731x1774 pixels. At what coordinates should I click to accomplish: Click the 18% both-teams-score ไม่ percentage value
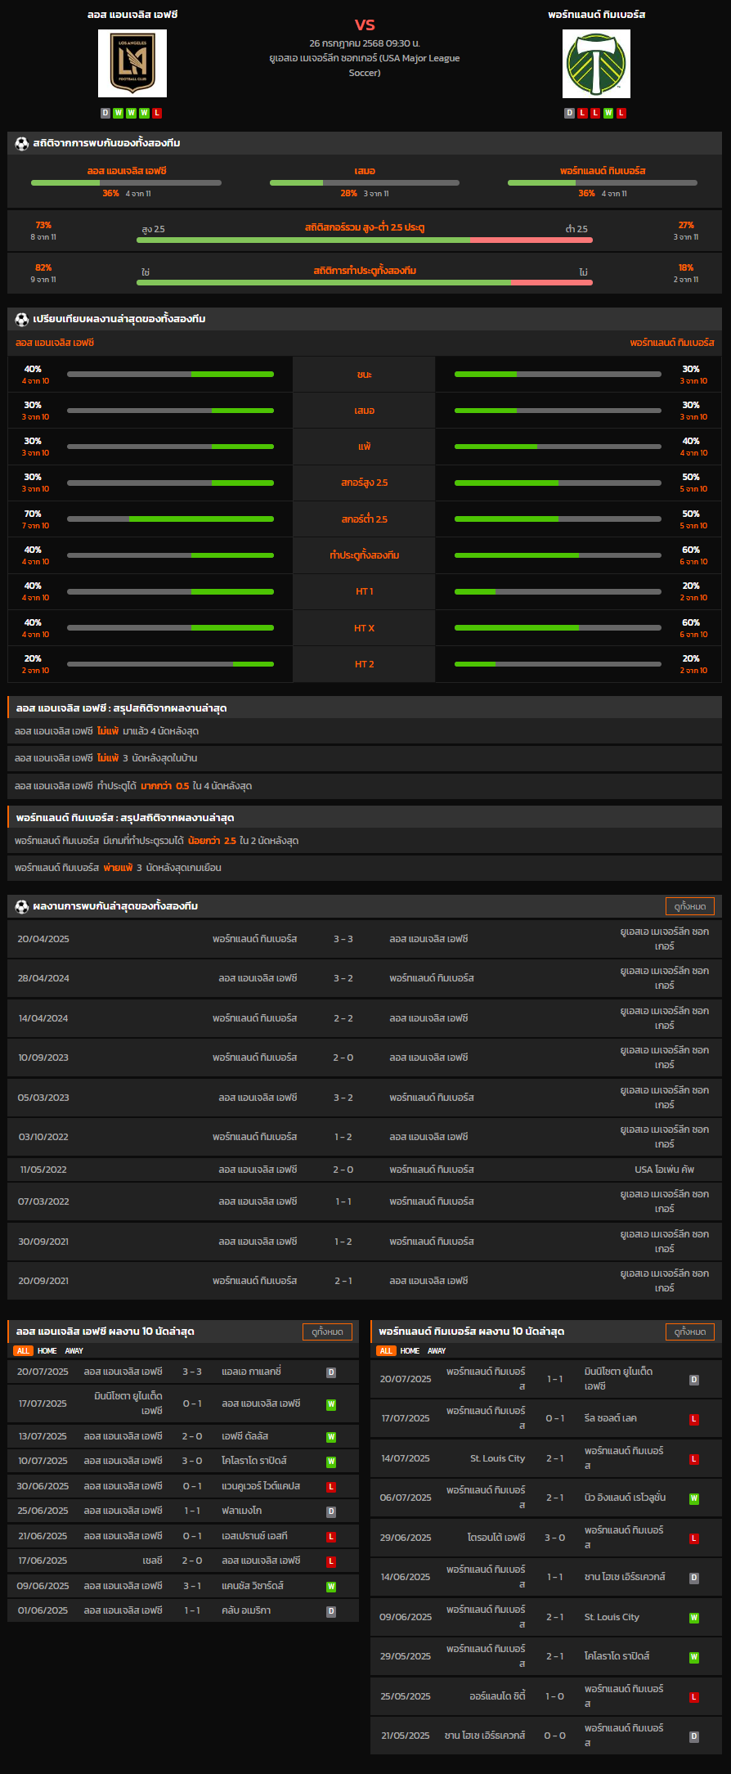686,267
